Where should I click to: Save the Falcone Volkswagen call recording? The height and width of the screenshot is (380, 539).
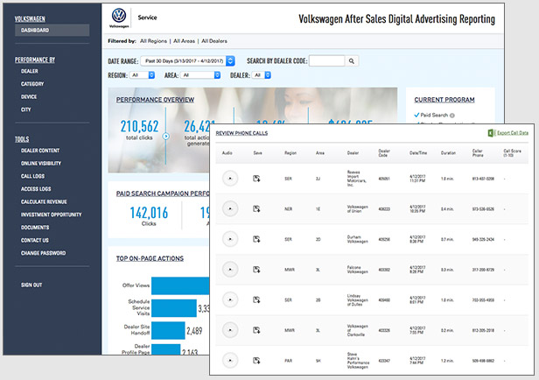point(256,270)
